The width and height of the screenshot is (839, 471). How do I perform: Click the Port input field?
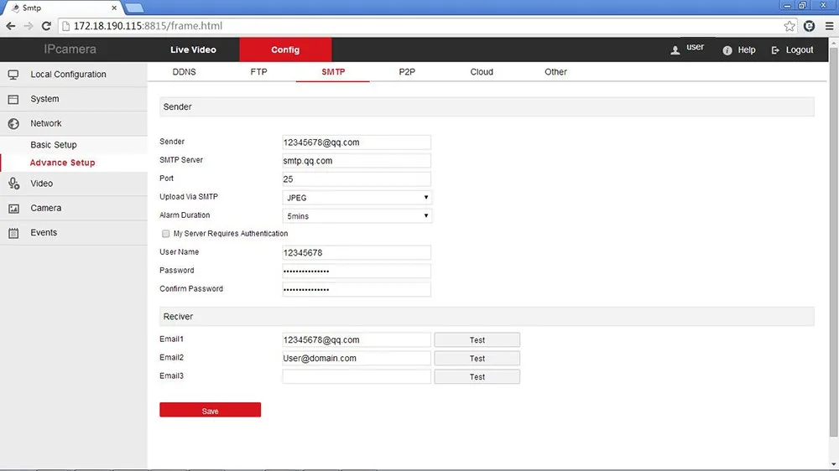[x=357, y=179]
